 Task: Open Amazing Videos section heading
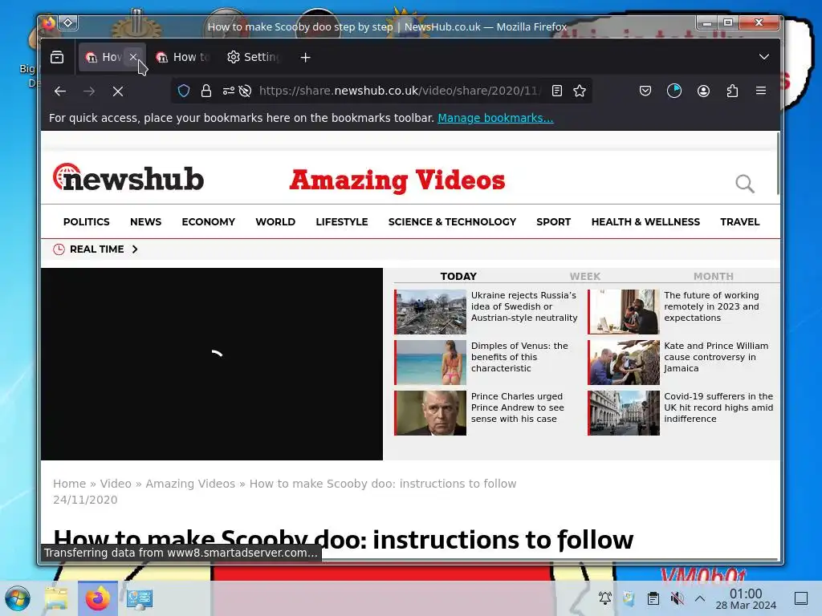pyautogui.click(x=397, y=180)
